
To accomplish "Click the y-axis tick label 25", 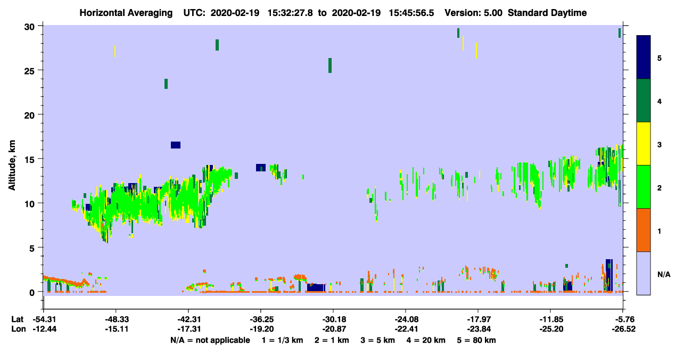I will tap(31, 70).
